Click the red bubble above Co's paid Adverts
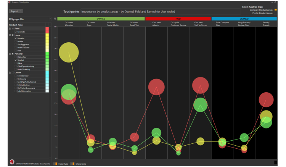This screenshot has width=286, height=167. tap(156, 87)
